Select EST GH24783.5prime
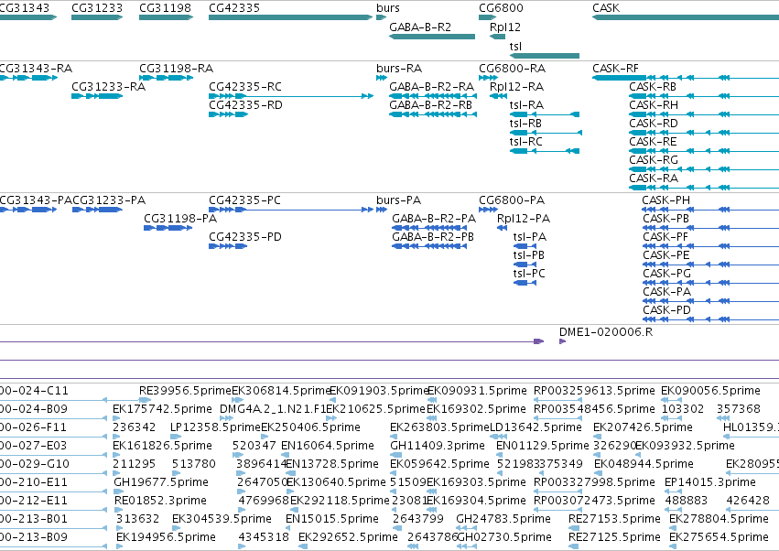 467,529
